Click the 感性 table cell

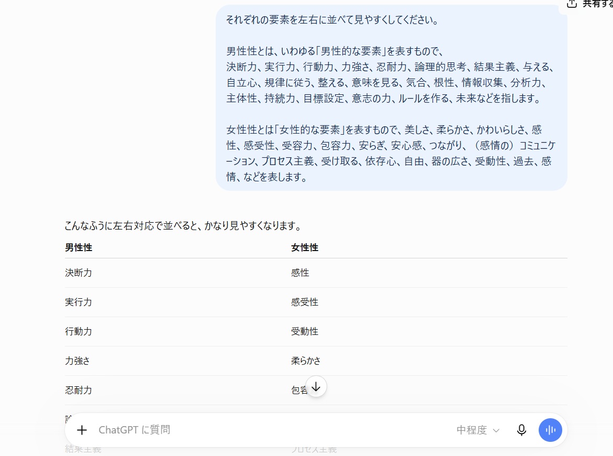300,273
